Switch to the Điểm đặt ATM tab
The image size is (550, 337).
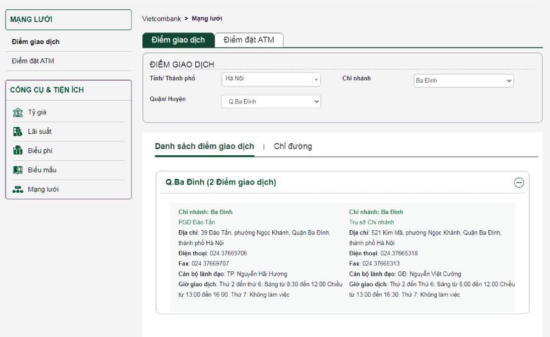pos(249,40)
